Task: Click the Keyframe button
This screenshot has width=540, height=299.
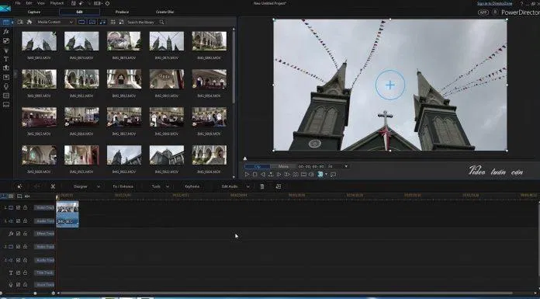Action: (x=192, y=186)
